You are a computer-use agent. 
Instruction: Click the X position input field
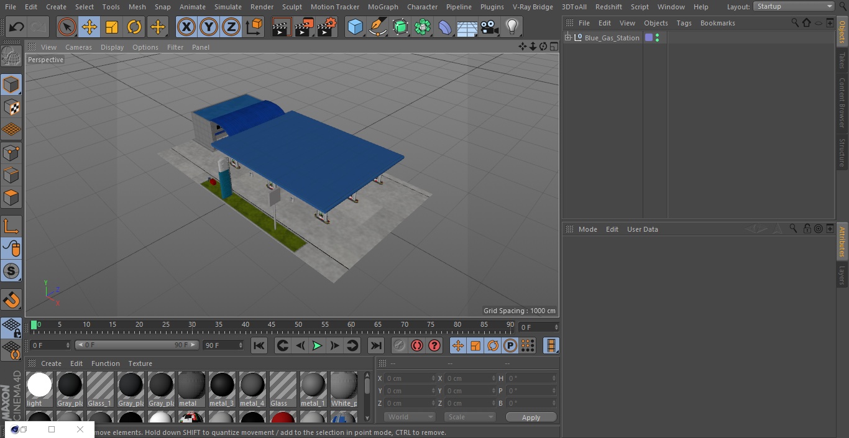pos(410,378)
